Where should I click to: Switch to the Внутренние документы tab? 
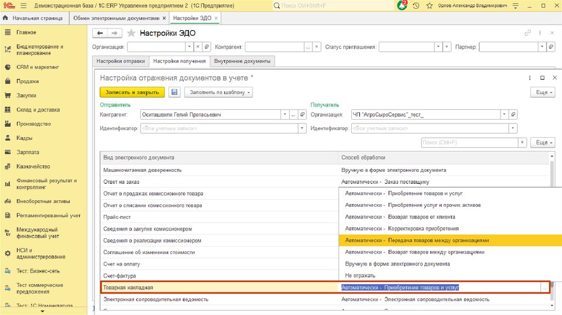point(242,61)
